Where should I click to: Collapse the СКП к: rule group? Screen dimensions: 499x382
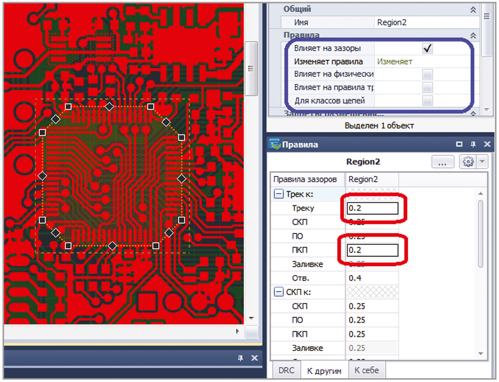coord(278,292)
